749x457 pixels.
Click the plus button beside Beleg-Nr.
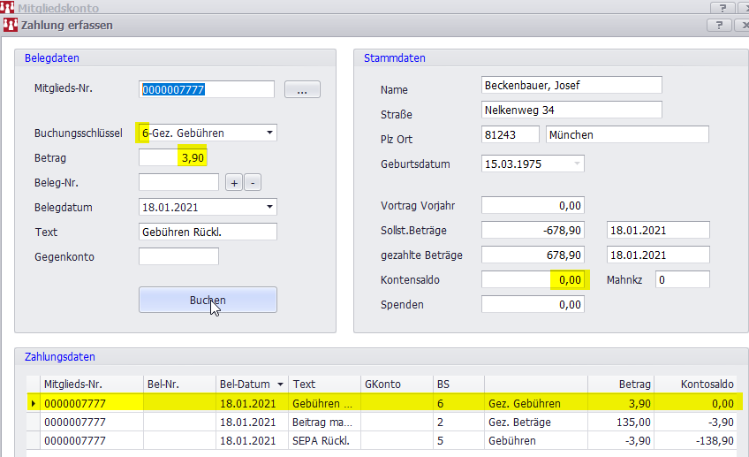pos(234,183)
